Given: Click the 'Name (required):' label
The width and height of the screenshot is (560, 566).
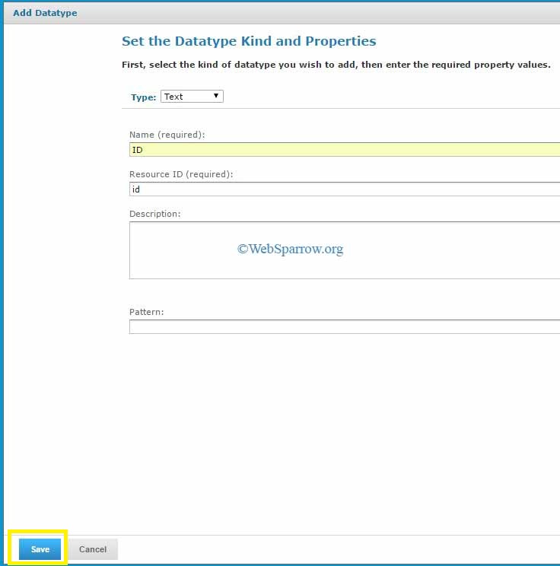Looking at the screenshot, I should tap(167, 135).
